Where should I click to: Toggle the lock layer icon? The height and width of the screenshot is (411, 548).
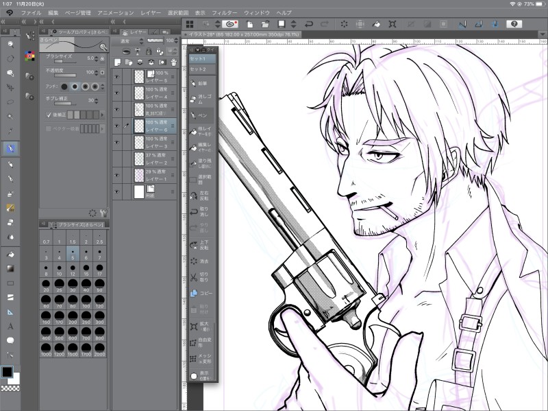[149, 51]
